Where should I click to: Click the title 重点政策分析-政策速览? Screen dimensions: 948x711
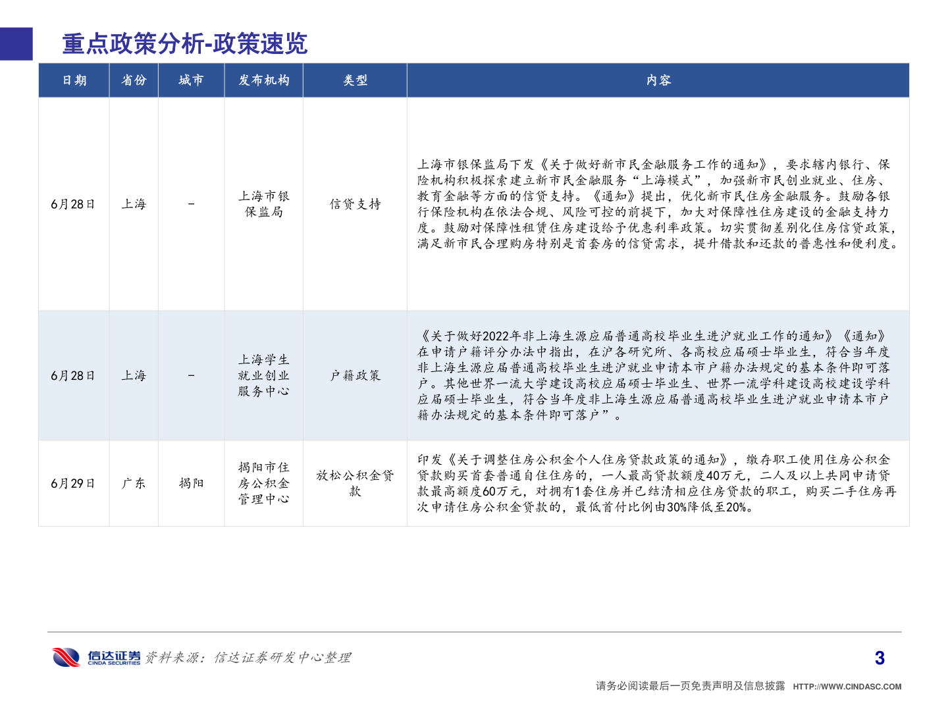pos(186,45)
